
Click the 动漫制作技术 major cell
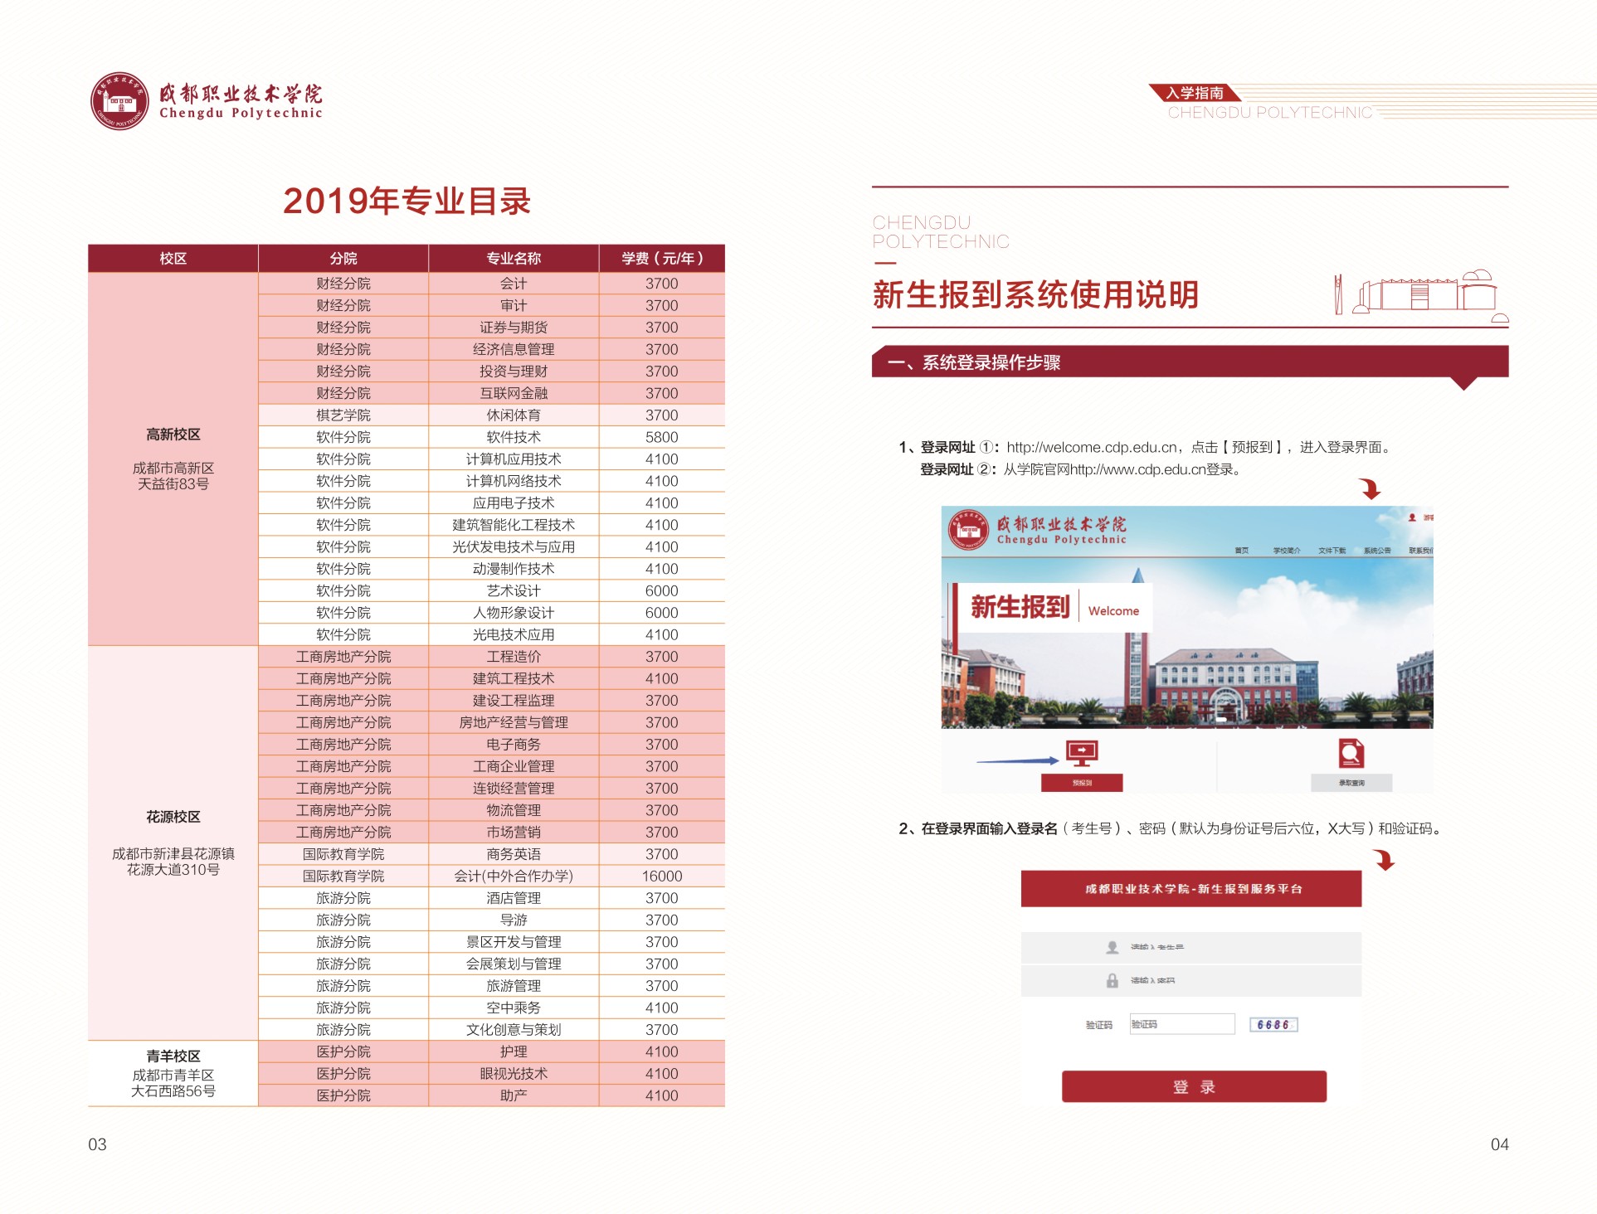click(514, 569)
